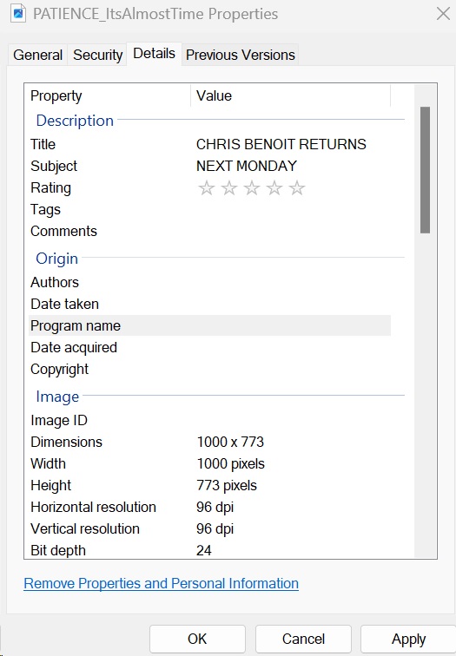Edit the Subject value NEXT MONDAY
The height and width of the screenshot is (656, 456).
[x=247, y=166]
